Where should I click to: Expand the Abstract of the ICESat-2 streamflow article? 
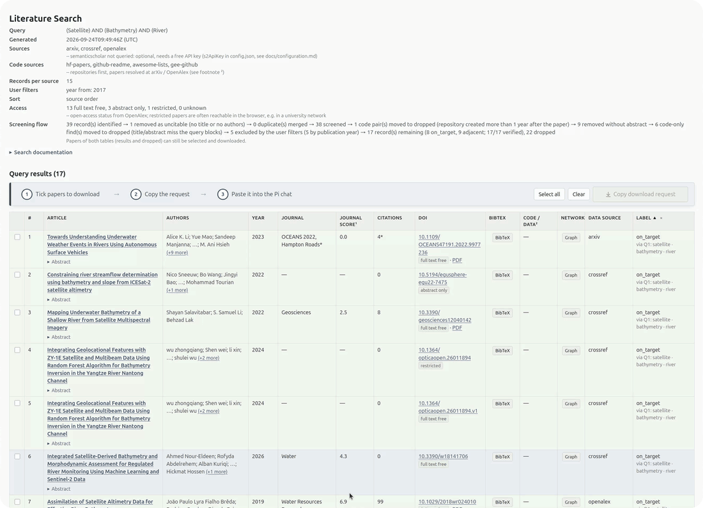click(x=59, y=300)
